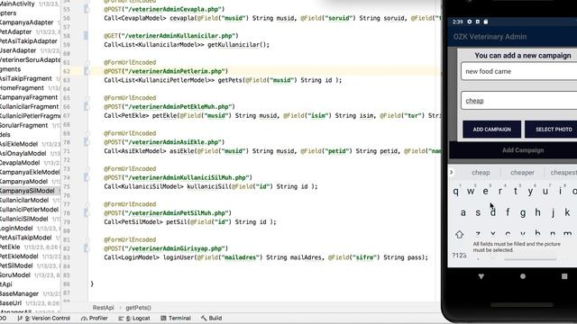The height and width of the screenshot is (324, 577).
Task: Select UserAdapter in project tree
Action: click(18, 50)
